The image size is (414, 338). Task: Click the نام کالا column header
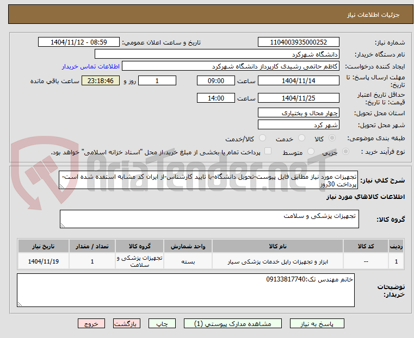(277, 246)
